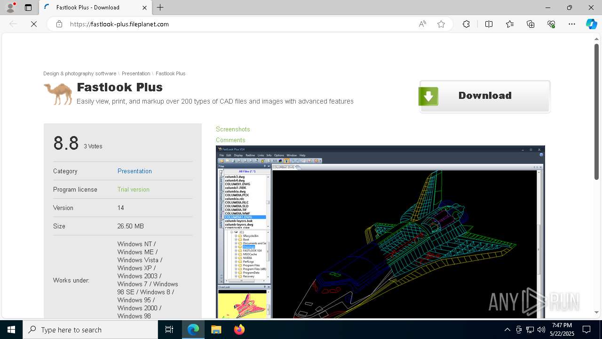602x339 pixels.
Task: Open Edge Settings and more menu
Action: [x=572, y=24]
